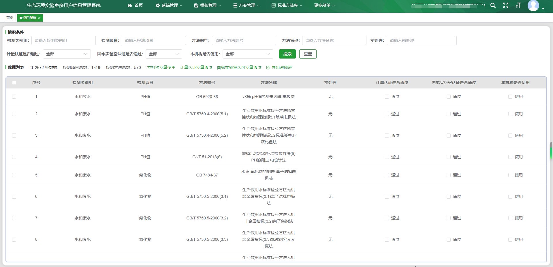The width and height of the screenshot is (553, 267).
Task: Open the 本机构是否使用 dropdown
Action: [248, 54]
